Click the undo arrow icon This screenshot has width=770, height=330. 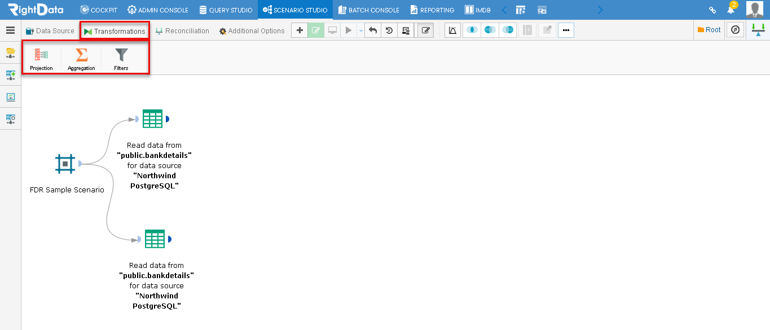coord(372,30)
